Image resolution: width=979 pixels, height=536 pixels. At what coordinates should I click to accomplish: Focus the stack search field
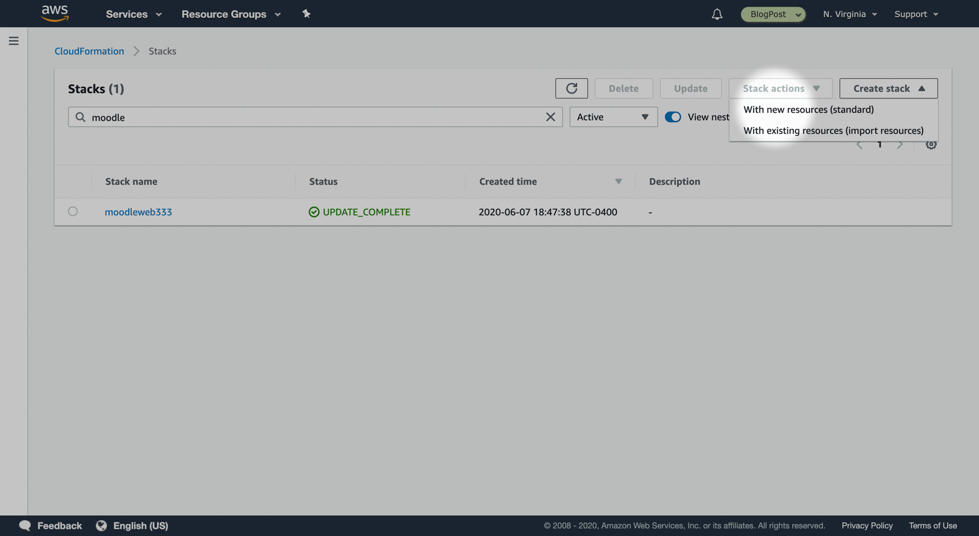point(315,117)
